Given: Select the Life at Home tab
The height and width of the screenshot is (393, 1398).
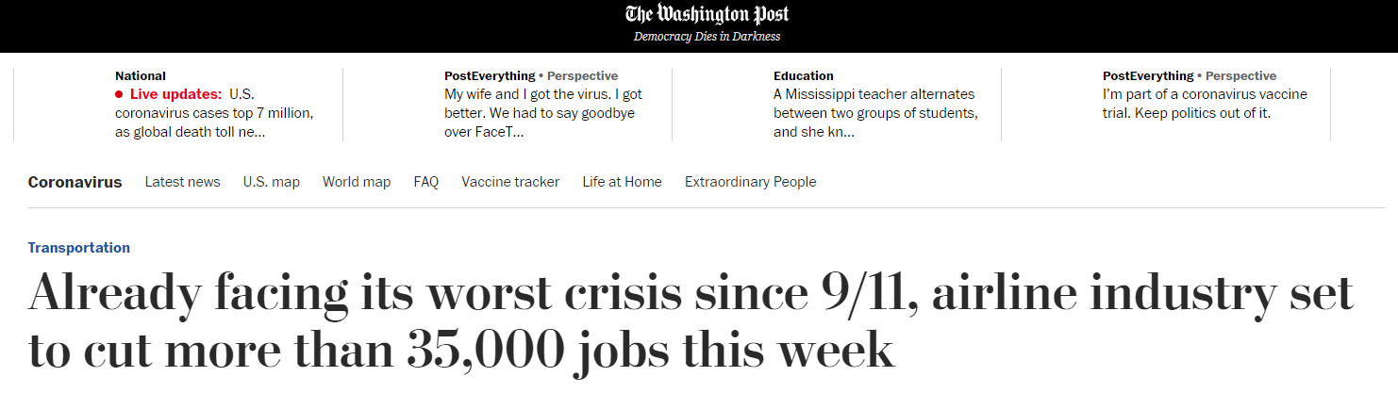Looking at the screenshot, I should (622, 182).
